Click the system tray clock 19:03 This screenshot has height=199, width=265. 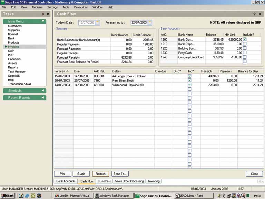click(257, 196)
